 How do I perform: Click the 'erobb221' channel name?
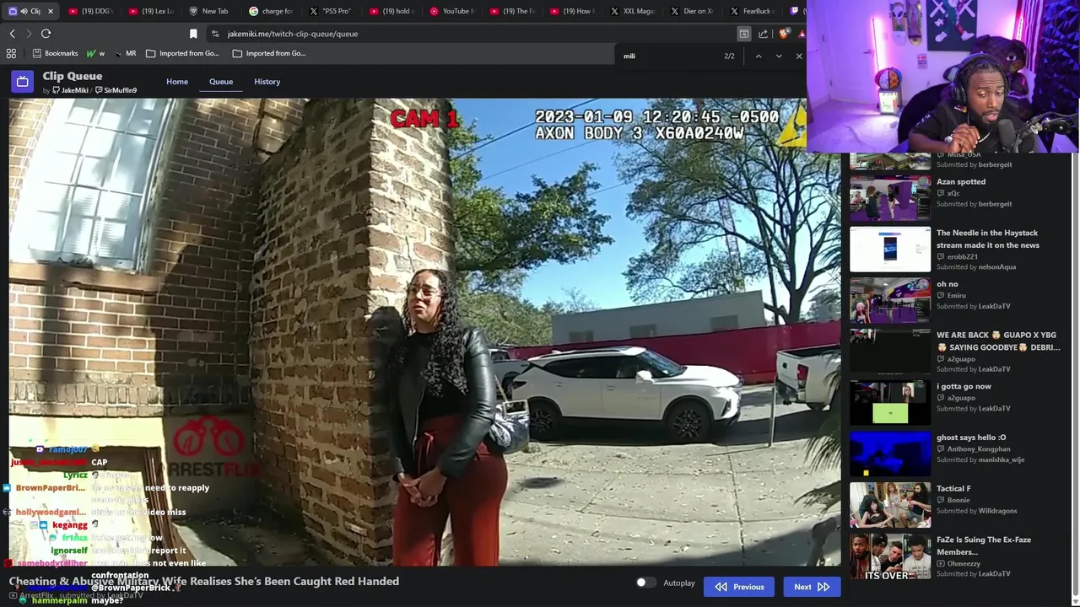tap(962, 256)
